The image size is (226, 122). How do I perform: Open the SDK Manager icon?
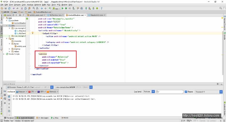(94, 8)
